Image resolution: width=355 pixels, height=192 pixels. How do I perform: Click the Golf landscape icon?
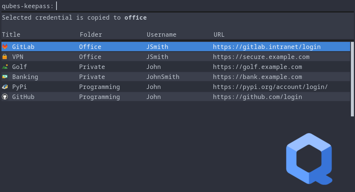[x=5, y=67]
